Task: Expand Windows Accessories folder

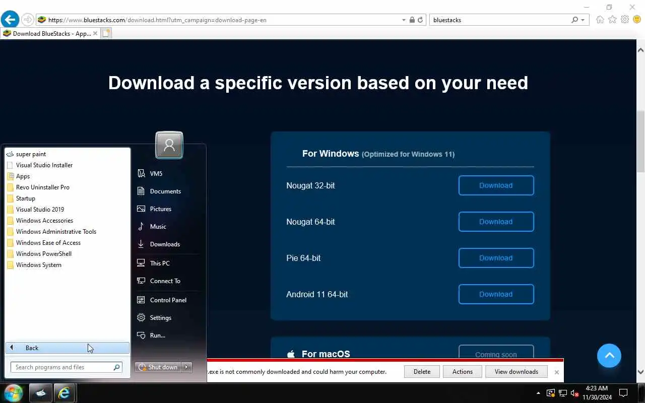Action: click(68, 221)
